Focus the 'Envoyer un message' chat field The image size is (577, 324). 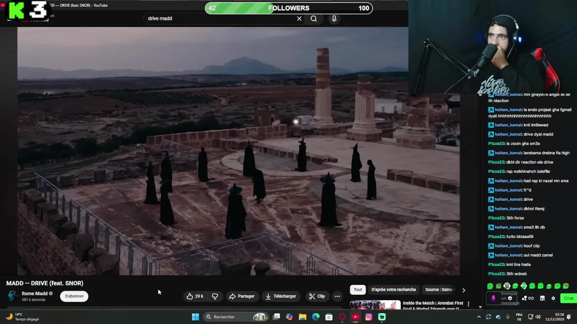pos(502,298)
